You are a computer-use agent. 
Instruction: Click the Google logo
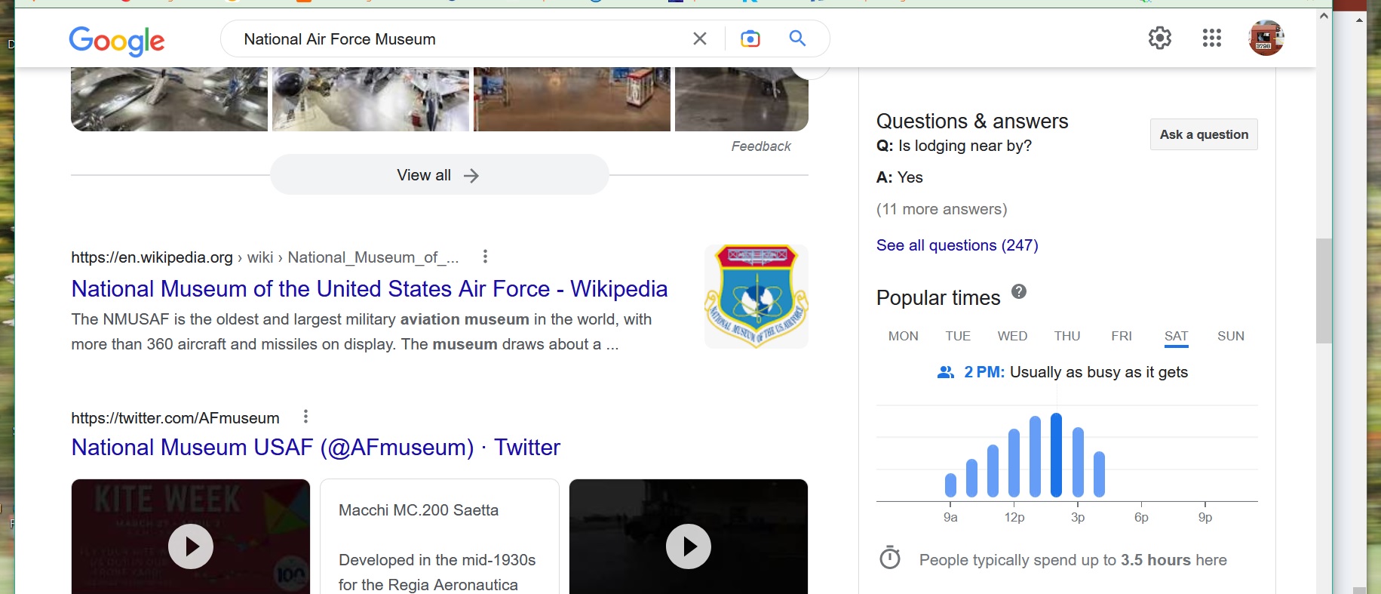point(117,41)
